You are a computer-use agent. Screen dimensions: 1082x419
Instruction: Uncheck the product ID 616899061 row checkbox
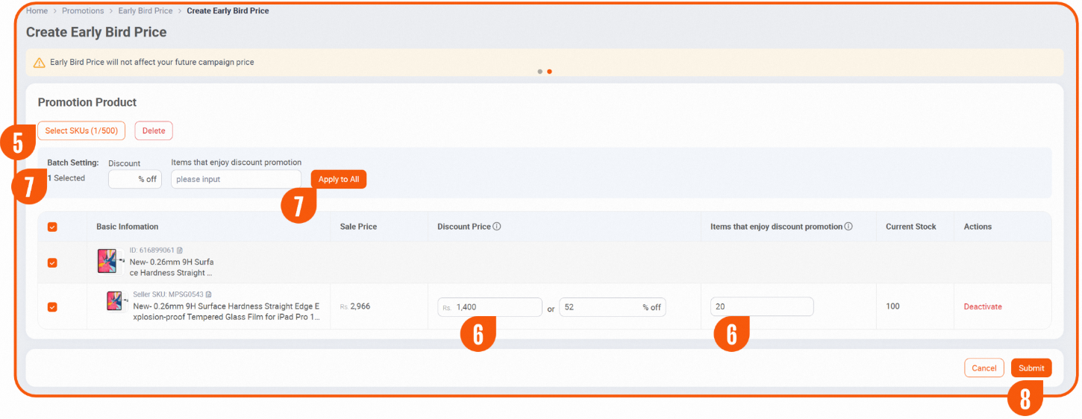click(52, 262)
